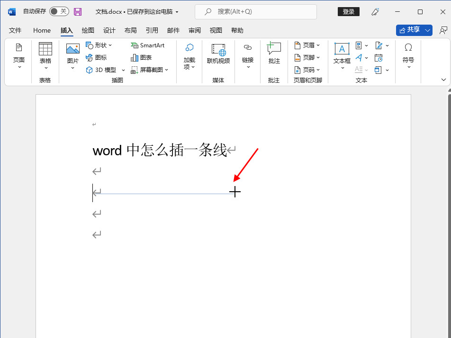Open the 形状 shapes menu
The image size is (451, 338).
point(99,45)
